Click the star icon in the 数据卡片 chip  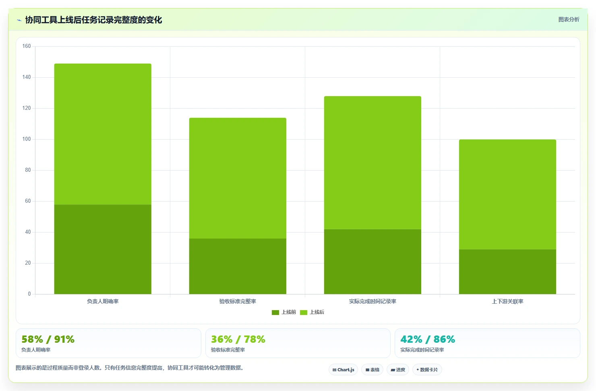pyautogui.click(x=418, y=370)
